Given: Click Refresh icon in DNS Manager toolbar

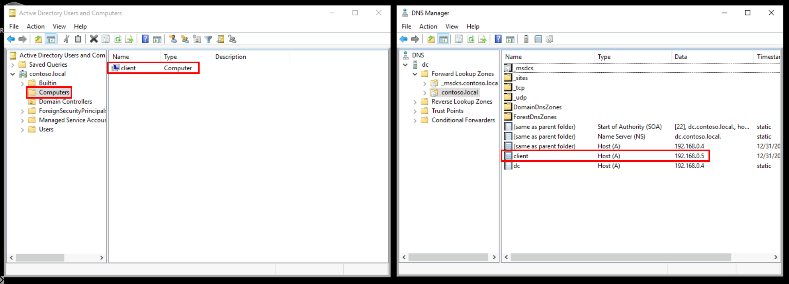Looking at the screenshot, I should click(471, 39).
